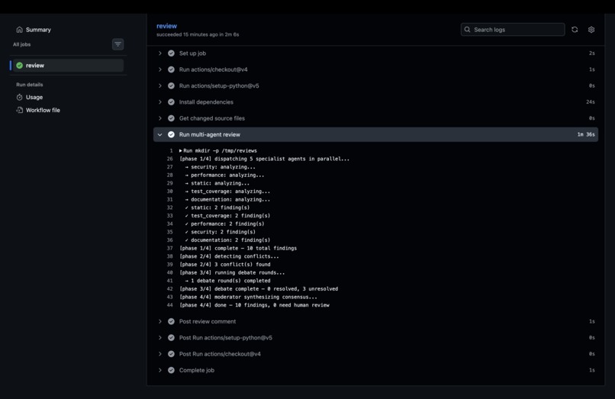The height and width of the screenshot is (399, 615).
Task: Select the review job in sidebar
Action: coord(68,66)
